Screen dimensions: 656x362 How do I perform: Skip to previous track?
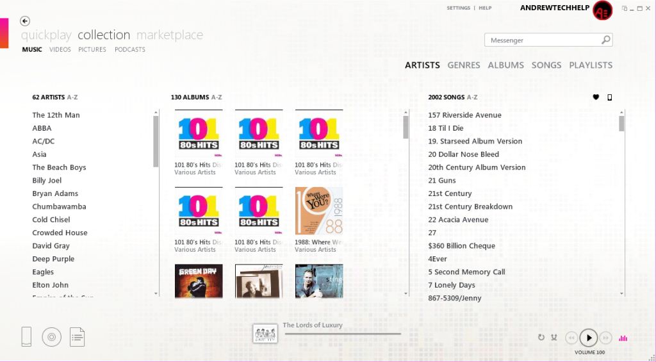pyautogui.click(x=571, y=338)
